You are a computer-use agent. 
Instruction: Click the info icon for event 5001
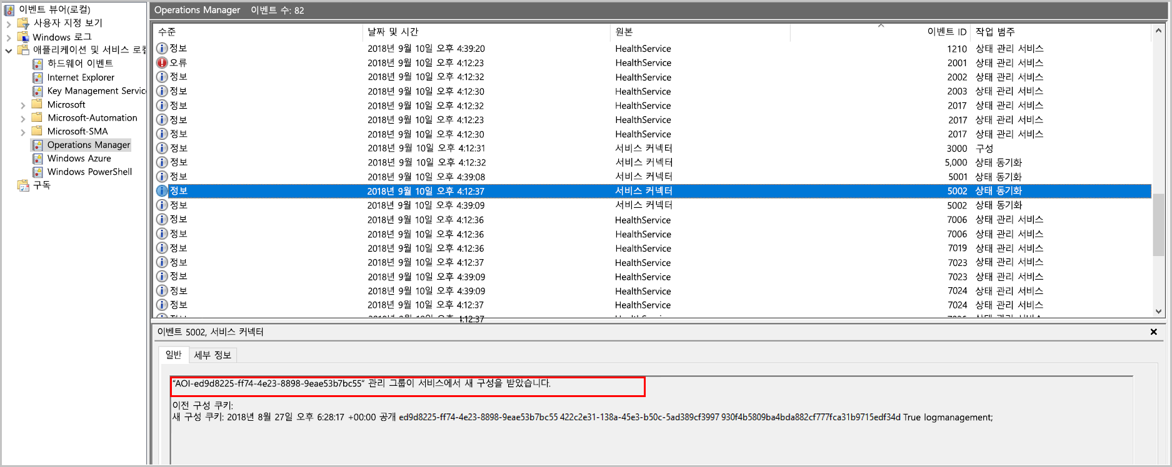tap(162, 177)
